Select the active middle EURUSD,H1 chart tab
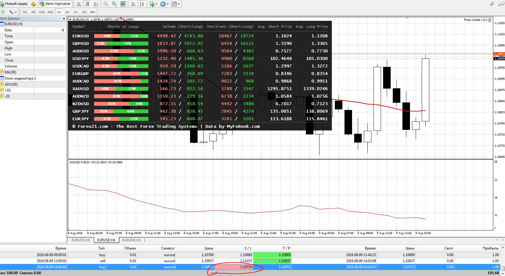505x276 pixels. [106, 240]
